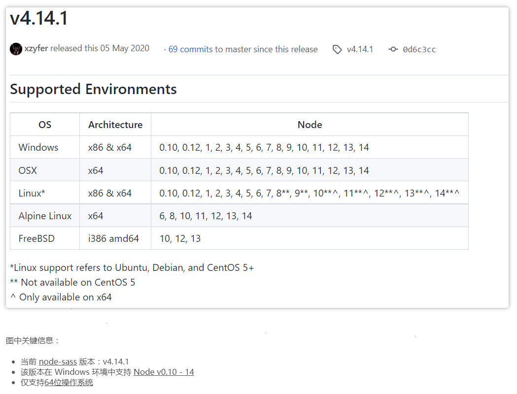This screenshot has width=517, height=394.
Task: Click the commit icon beside 0d6c3cc
Action: coord(393,49)
